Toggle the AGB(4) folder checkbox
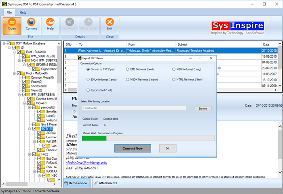283x194 pixels. coord(39,133)
